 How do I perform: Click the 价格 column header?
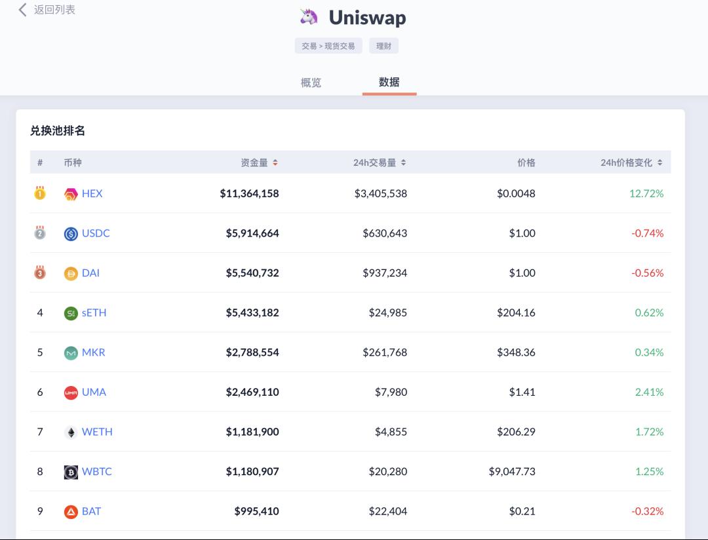[x=526, y=163]
